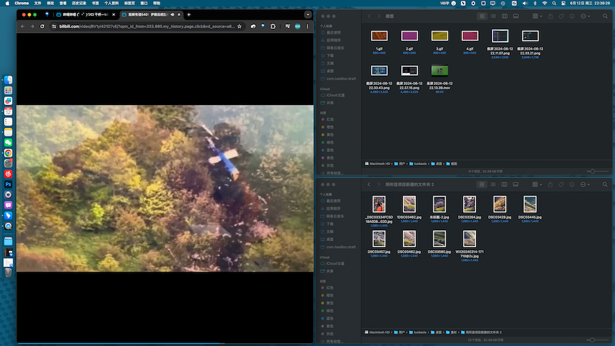Select DSC03580.jpg thumbnail
This screenshot has height=346, width=615.
coord(439,239)
